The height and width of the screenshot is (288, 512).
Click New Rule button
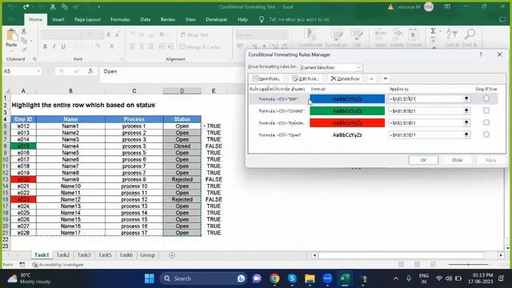pyautogui.click(x=266, y=78)
